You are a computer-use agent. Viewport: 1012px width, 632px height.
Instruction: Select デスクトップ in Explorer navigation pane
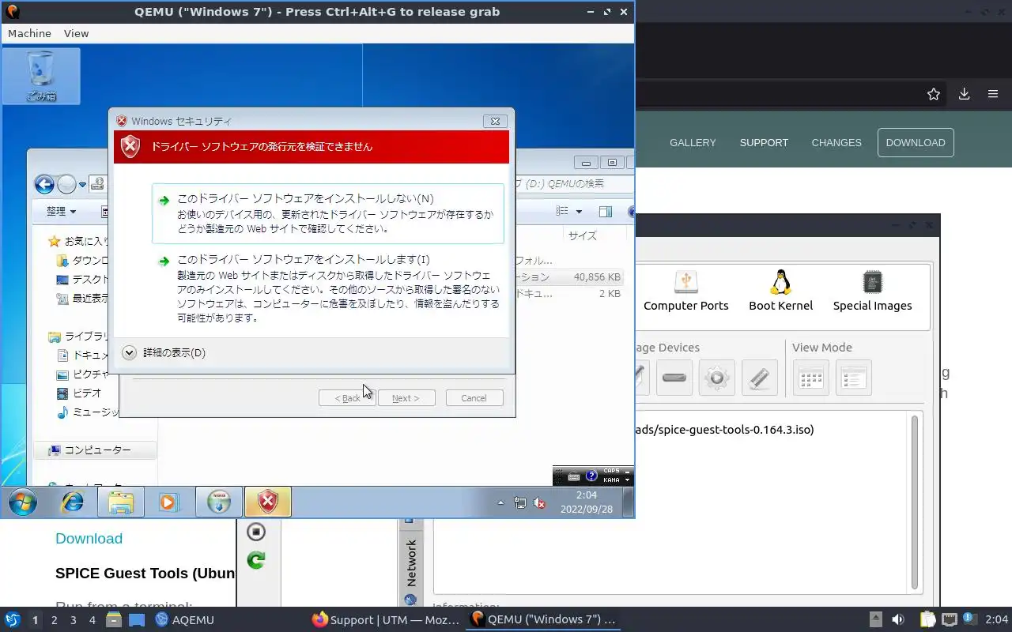point(83,280)
